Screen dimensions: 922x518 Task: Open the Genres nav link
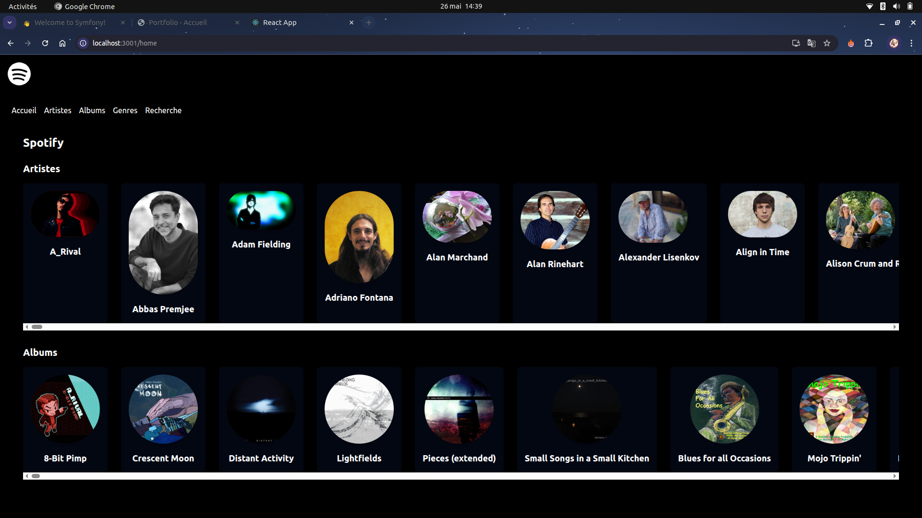pos(125,110)
